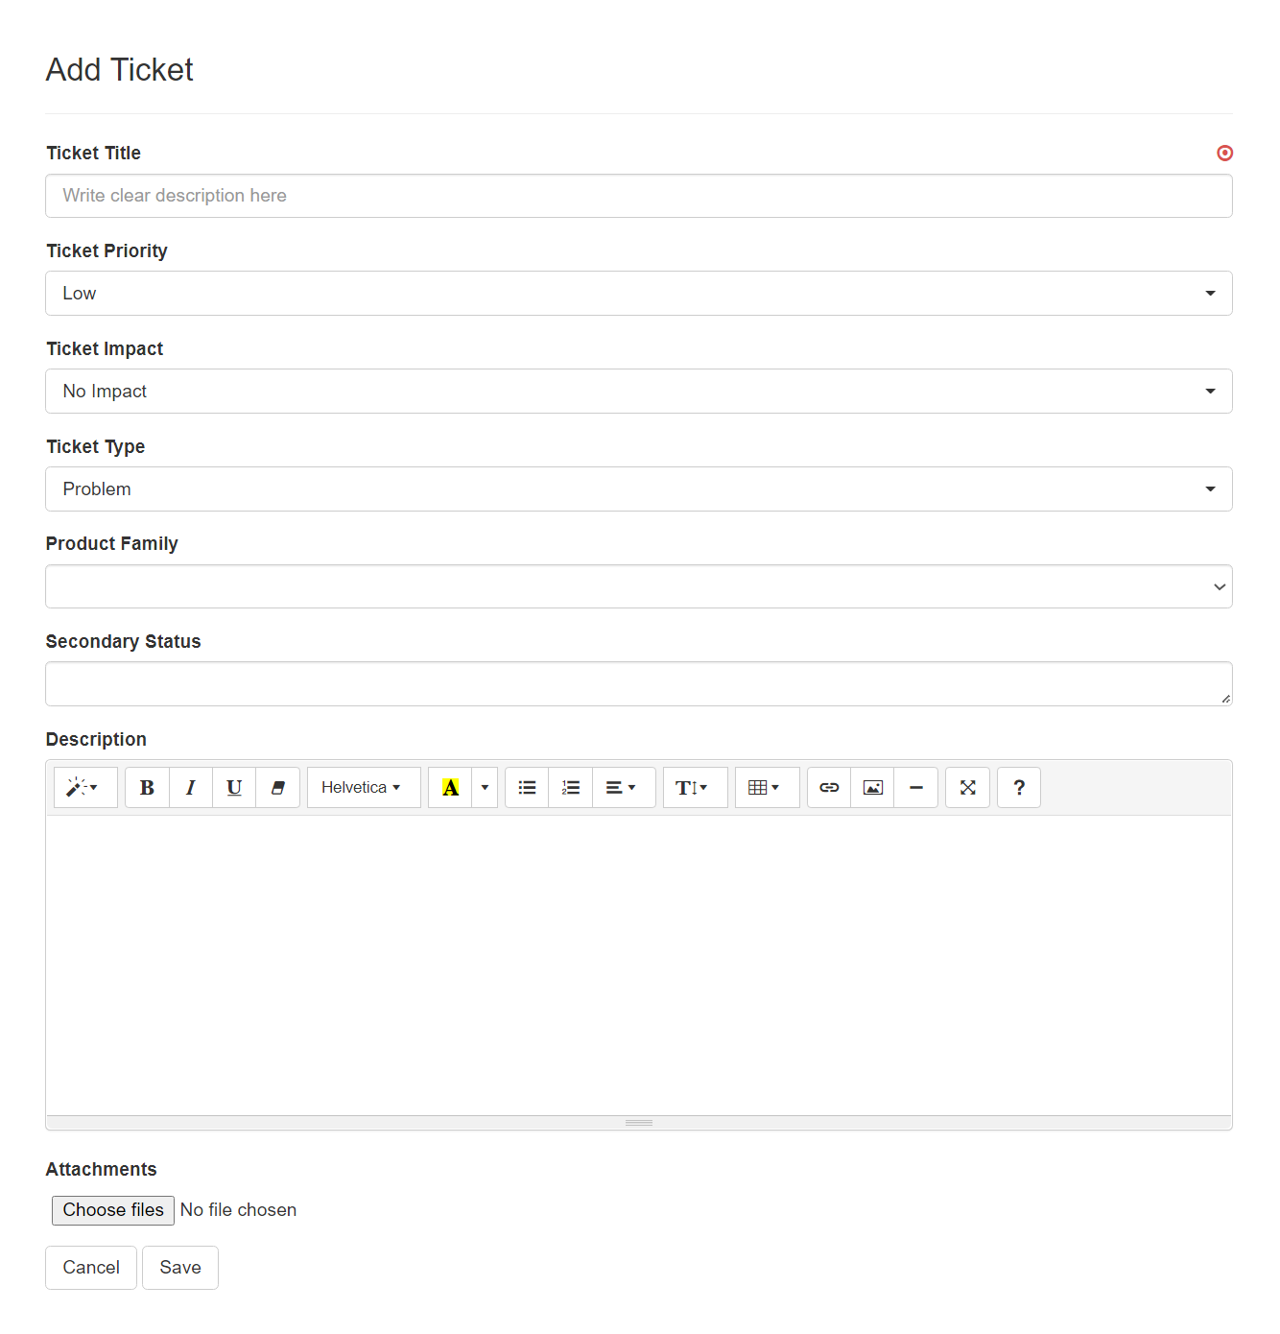
Task: Cancel adding the ticket
Action: pyautogui.click(x=90, y=1267)
